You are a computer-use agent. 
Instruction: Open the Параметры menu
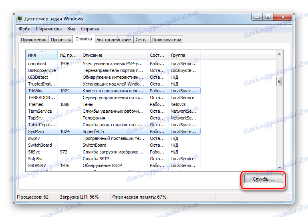(49, 29)
